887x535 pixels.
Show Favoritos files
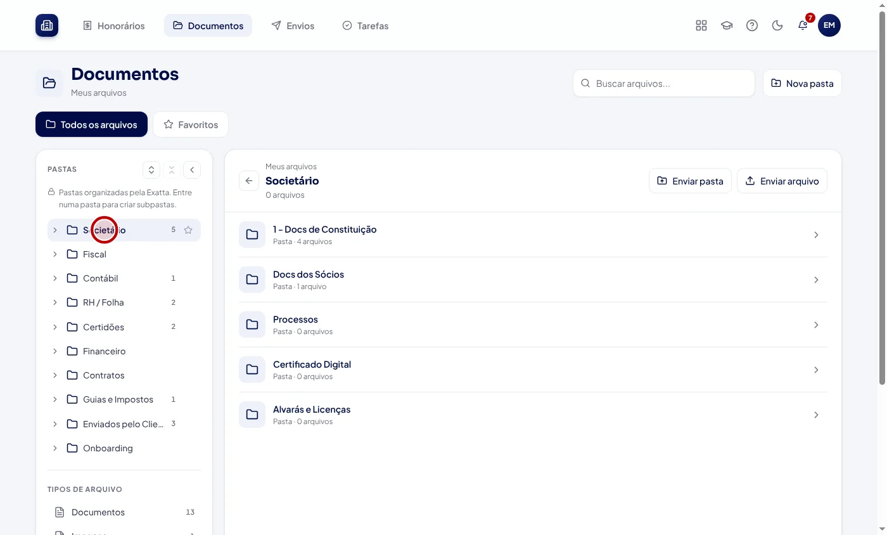tap(191, 124)
